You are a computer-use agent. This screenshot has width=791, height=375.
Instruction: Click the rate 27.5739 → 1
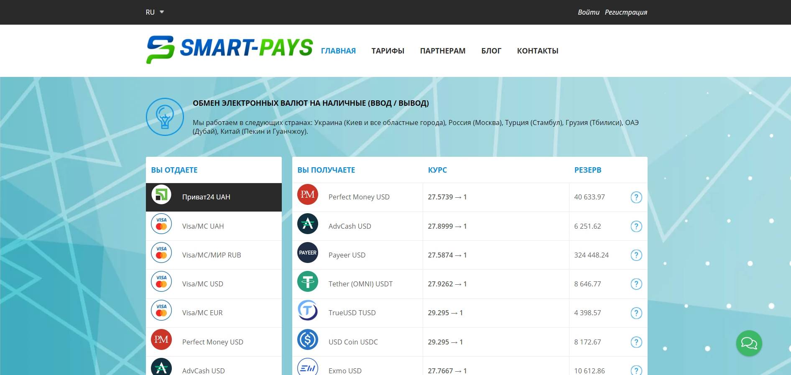point(447,197)
